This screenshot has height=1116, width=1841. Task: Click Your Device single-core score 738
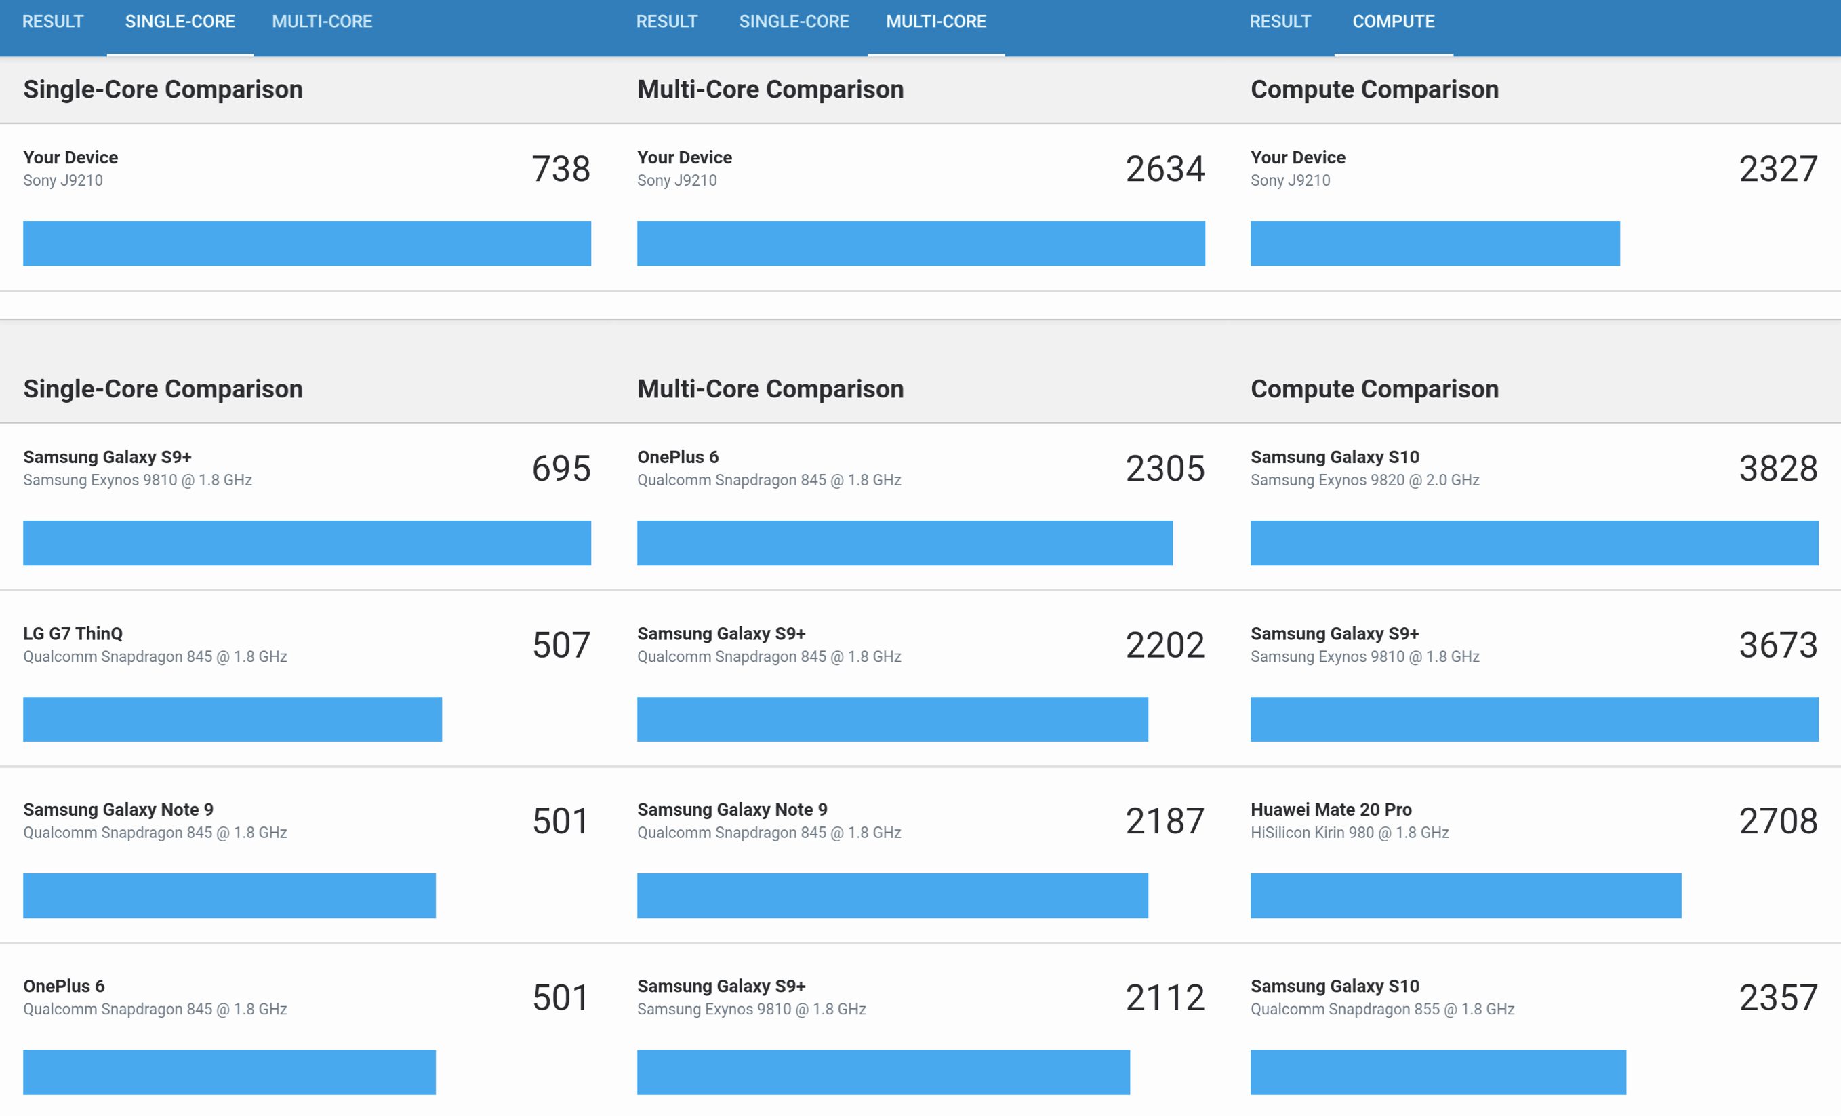coord(561,169)
